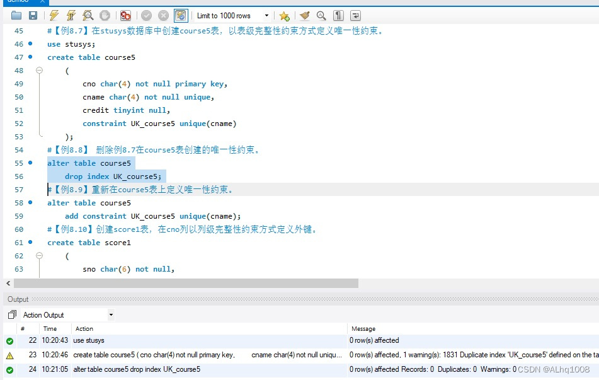Click the Action column header
Image resolution: width=599 pixels, height=380 pixels.
coord(84,329)
